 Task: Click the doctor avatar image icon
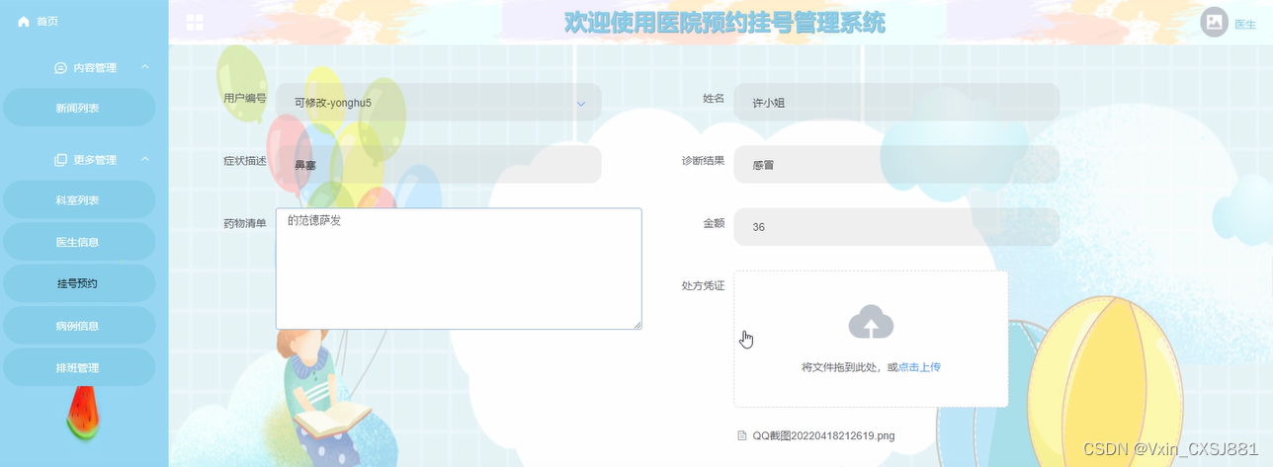tap(1214, 22)
